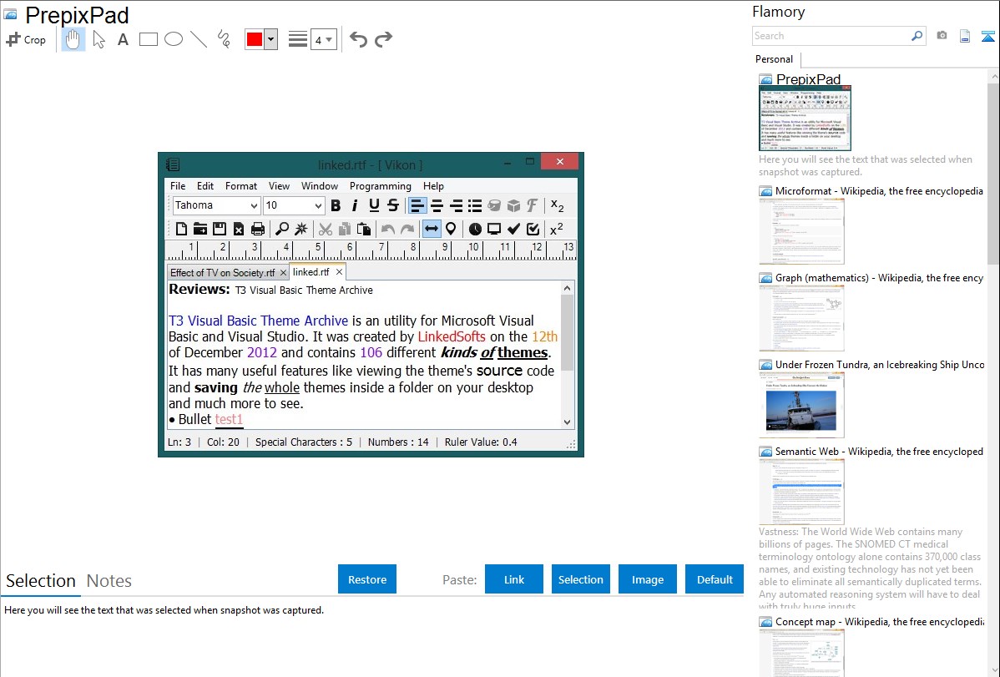The image size is (1000, 677).
Task: Activate the freehand scribble tool
Action: tap(224, 39)
